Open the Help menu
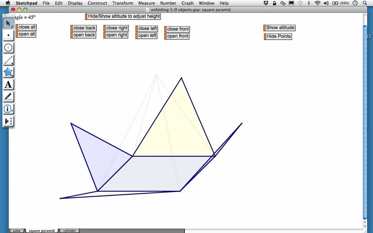 pos(224,3)
